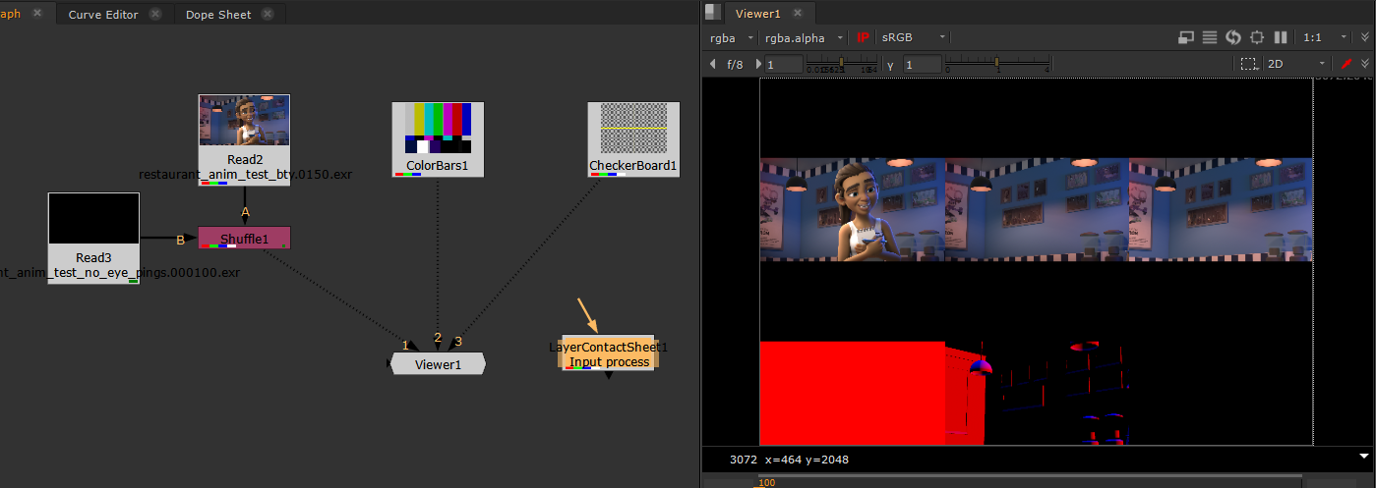This screenshot has height=488, width=1376.
Task: Close the Viewer1 tab
Action: click(x=798, y=14)
